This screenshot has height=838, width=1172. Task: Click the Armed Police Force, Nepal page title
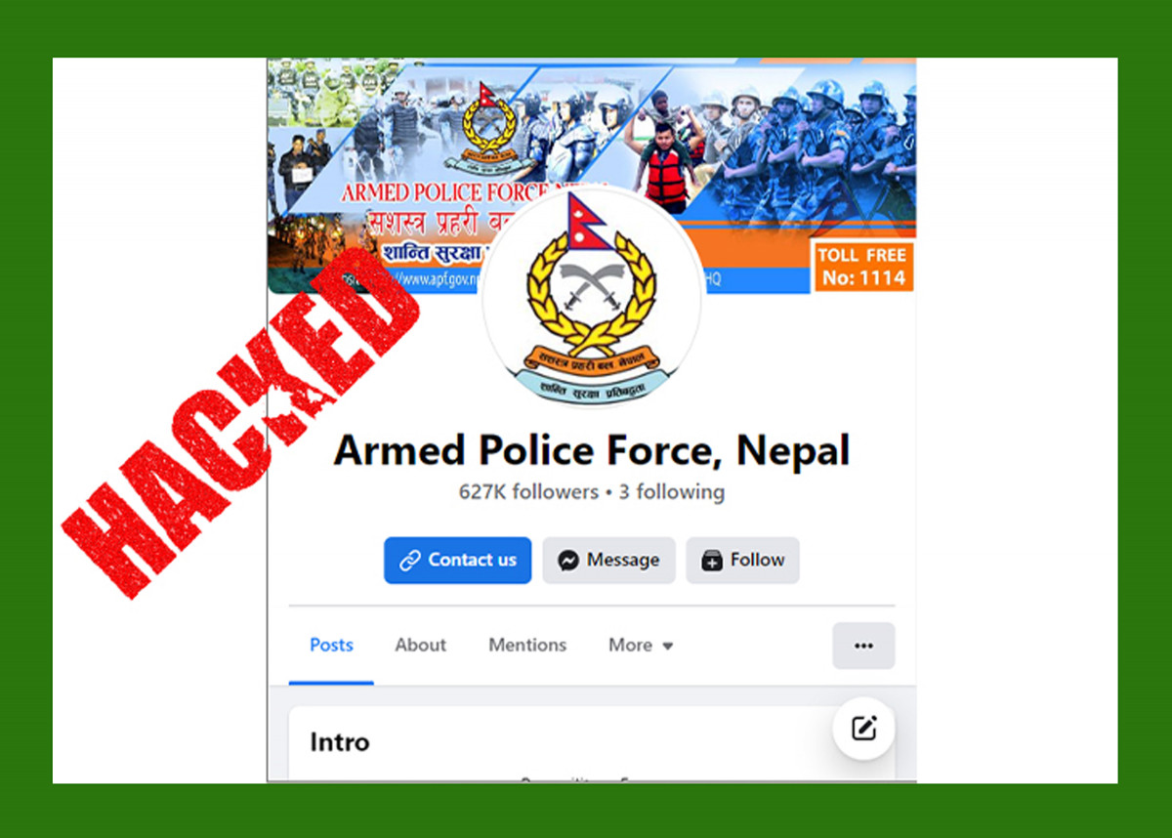point(592,450)
